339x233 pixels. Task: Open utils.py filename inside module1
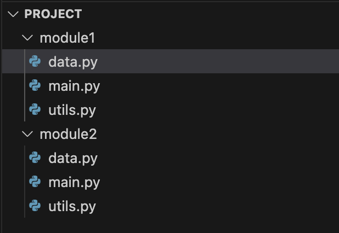pos(72,110)
